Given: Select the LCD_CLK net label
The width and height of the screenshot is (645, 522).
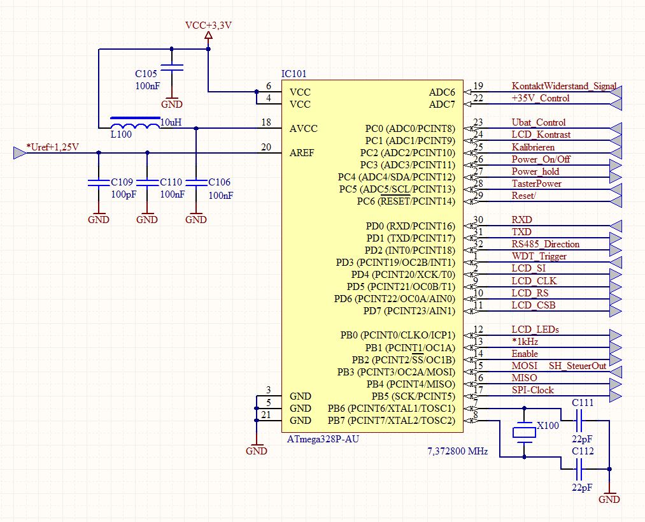Looking at the screenshot, I should pos(534,281).
